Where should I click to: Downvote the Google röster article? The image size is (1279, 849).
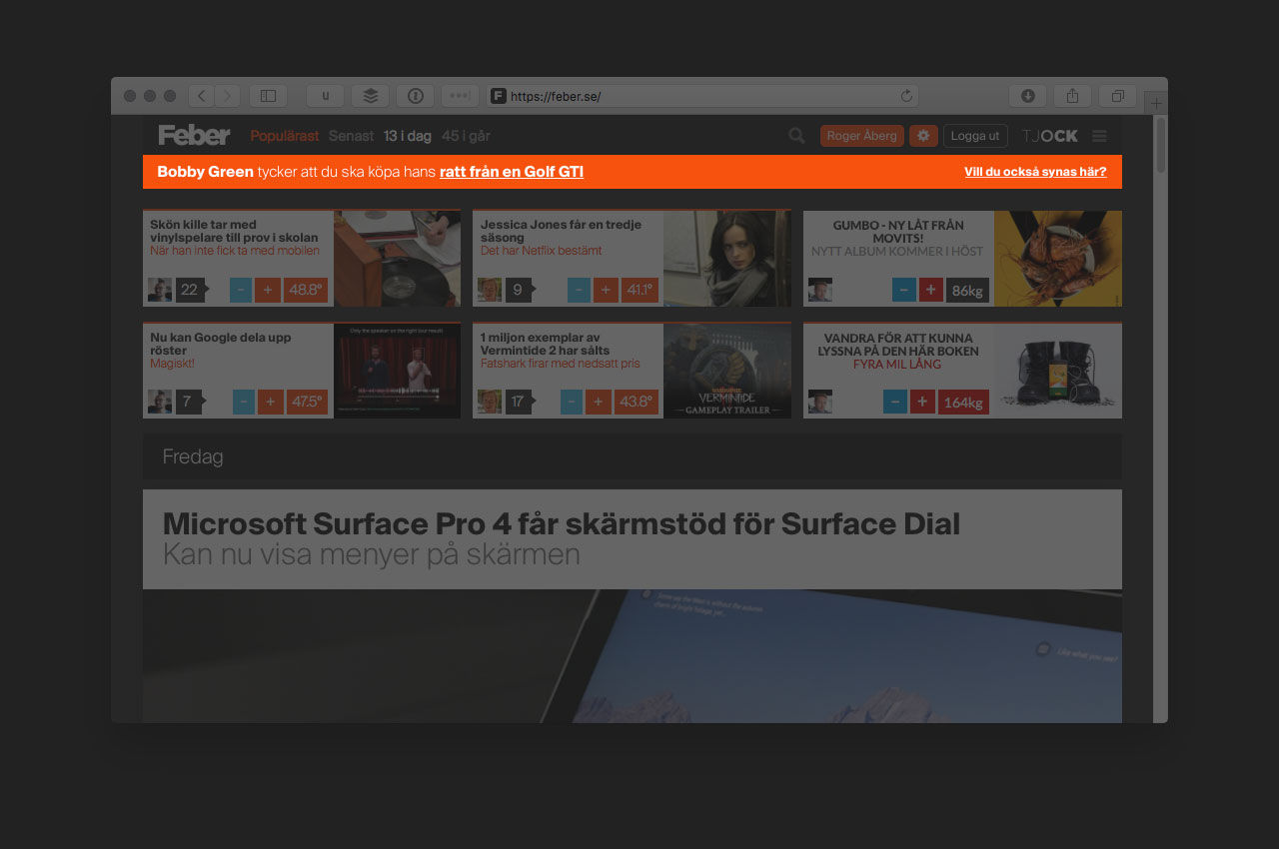pos(244,402)
